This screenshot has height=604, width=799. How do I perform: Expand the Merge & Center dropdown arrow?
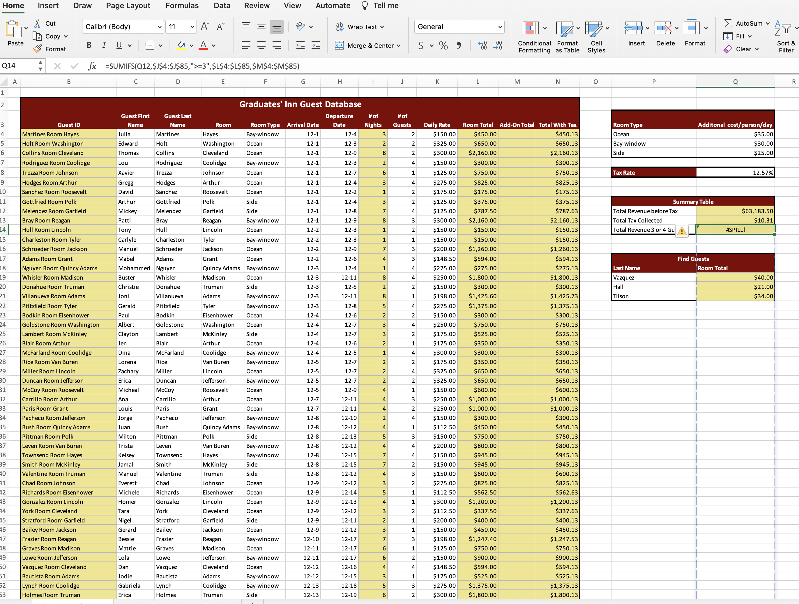click(399, 46)
